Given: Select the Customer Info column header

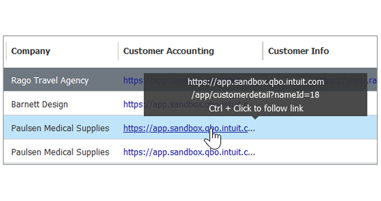Looking at the screenshot, I should pyautogui.click(x=298, y=51).
